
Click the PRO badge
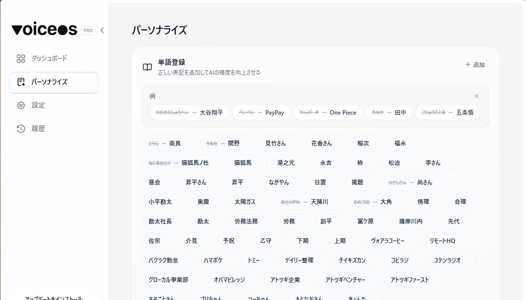pyautogui.click(x=88, y=31)
